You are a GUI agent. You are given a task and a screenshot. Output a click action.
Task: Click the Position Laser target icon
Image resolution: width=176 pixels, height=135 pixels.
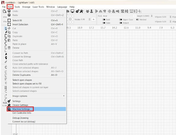pos(109,11)
